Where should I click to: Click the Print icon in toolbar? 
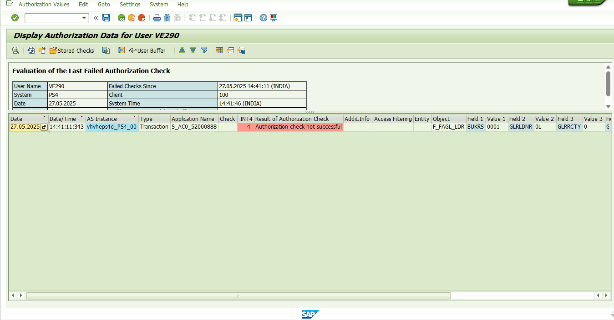pos(157,18)
